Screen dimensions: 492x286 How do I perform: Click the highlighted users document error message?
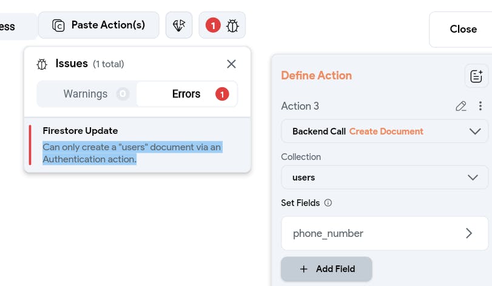132,153
